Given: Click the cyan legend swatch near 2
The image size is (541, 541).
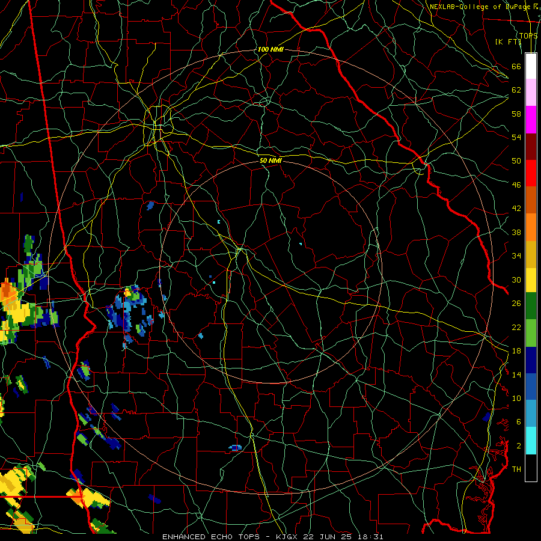Looking at the screenshot, I should click(531, 441).
